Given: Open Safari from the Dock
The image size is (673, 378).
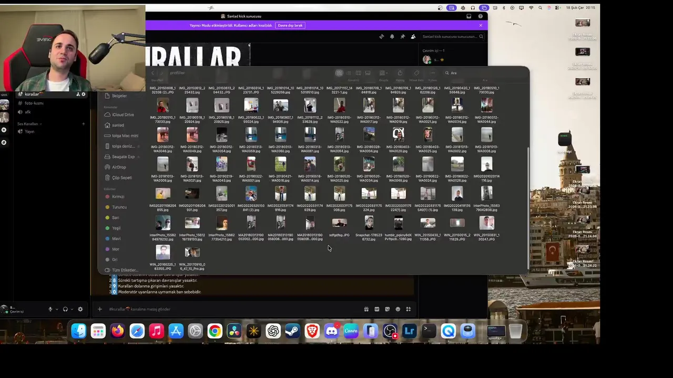Looking at the screenshot, I should pos(137,331).
